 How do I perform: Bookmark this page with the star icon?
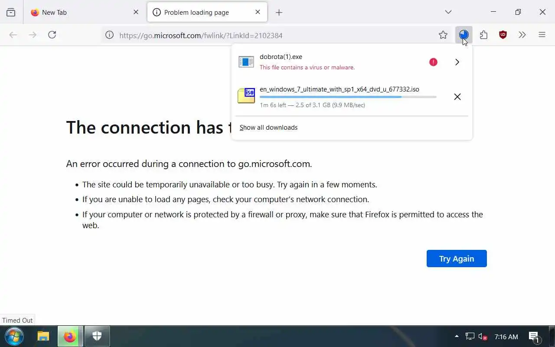[443, 35]
